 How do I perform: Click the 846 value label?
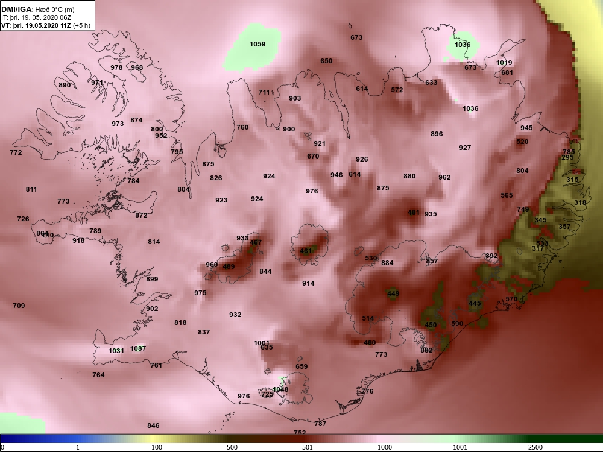[153, 425]
